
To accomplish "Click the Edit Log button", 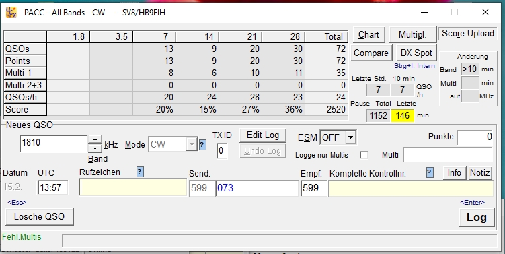I will [263, 135].
